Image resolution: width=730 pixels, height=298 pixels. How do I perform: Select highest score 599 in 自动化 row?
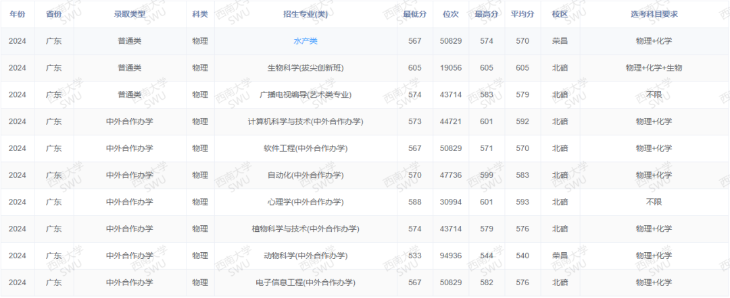tap(487, 175)
